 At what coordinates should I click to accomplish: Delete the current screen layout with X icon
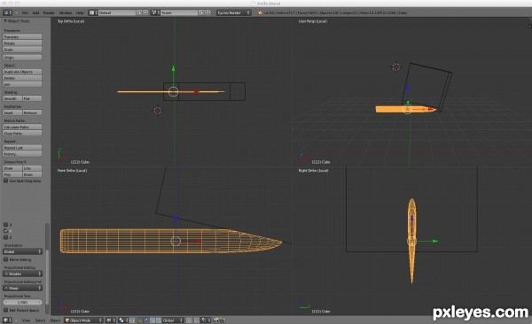click(x=145, y=12)
